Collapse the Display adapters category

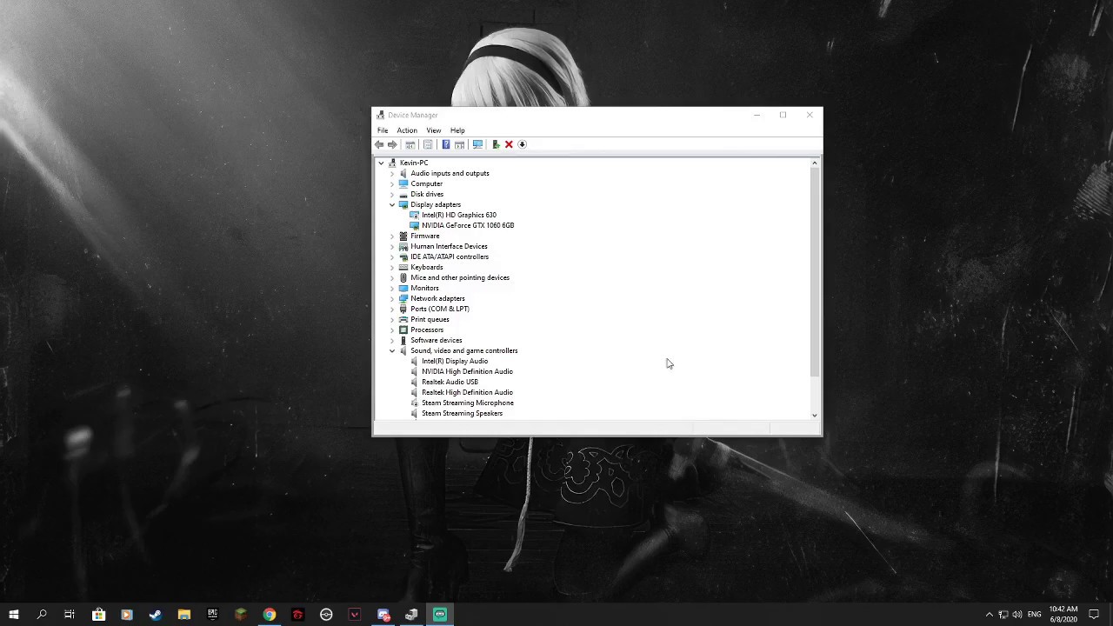click(x=391, y=204)
